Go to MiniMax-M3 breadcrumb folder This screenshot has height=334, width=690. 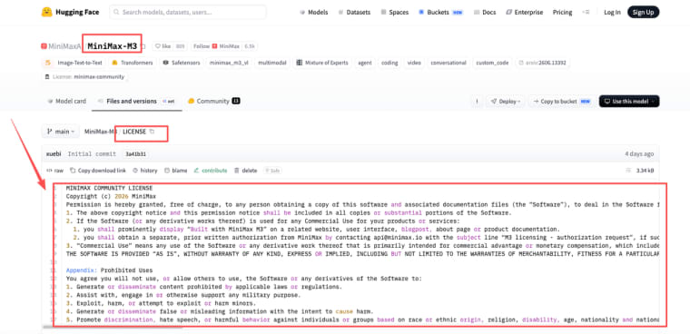pos(101,132)
